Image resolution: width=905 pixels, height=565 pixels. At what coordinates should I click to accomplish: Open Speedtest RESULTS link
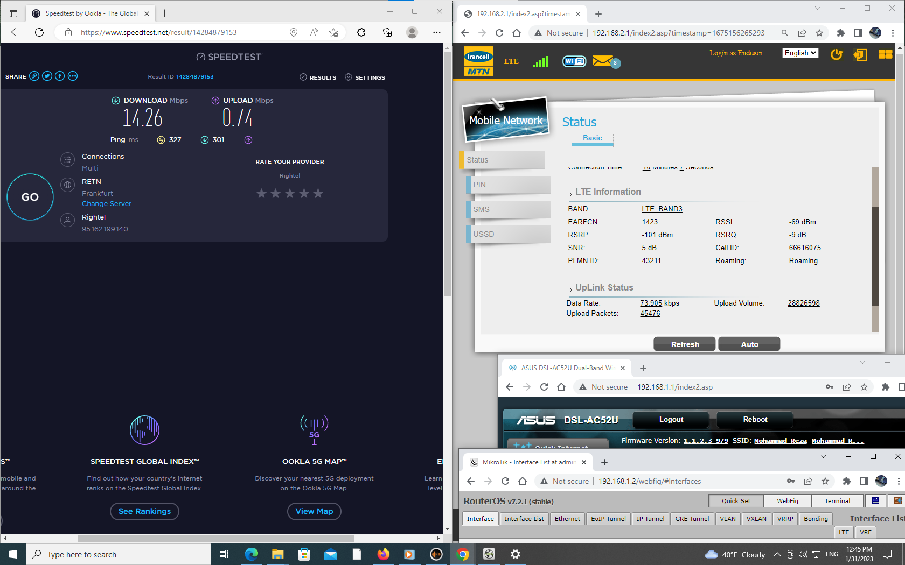[x=318, y=77]
